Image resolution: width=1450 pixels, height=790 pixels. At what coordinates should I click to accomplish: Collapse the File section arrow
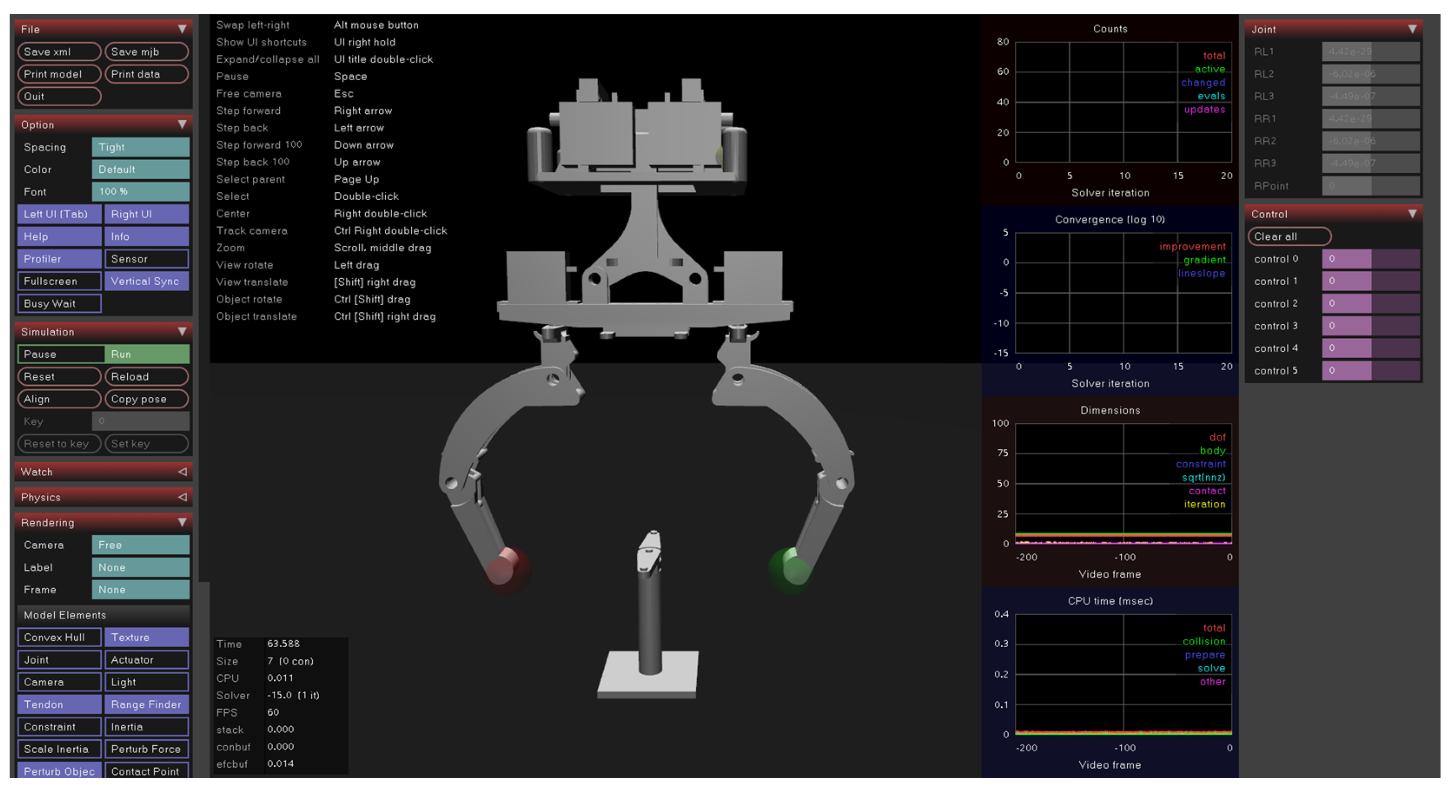tap(182, 29)
